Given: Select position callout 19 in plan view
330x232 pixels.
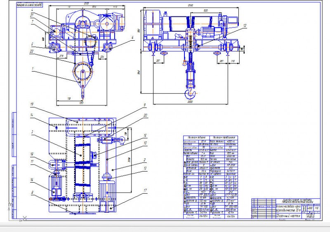Looking at the screenshot, I should (32, 104).
